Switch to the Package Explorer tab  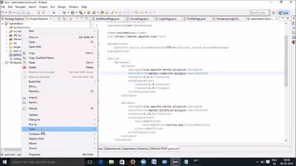click(x=12, y=19)
